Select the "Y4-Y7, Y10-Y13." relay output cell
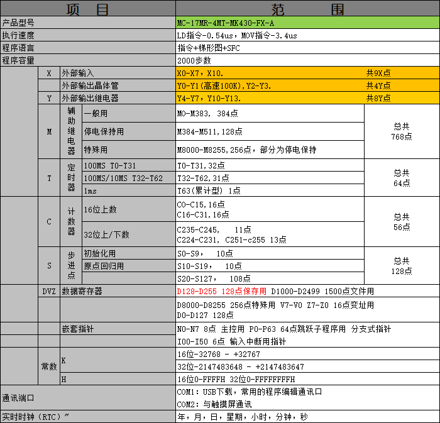This screenshot has height=423, width=440. tap(209, 98)
